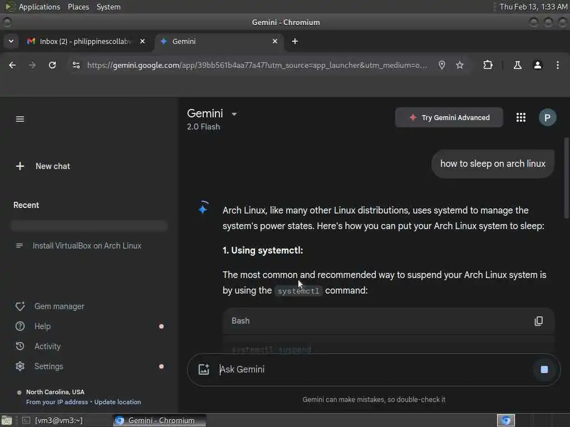Click the Gem manager heart icon
This screenshot has height=427, width=570.
[20, 306]
